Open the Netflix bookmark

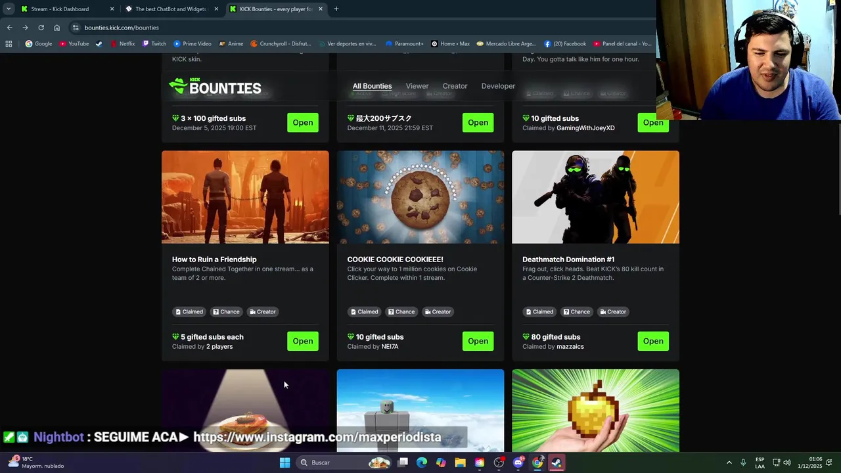(123, 44)
